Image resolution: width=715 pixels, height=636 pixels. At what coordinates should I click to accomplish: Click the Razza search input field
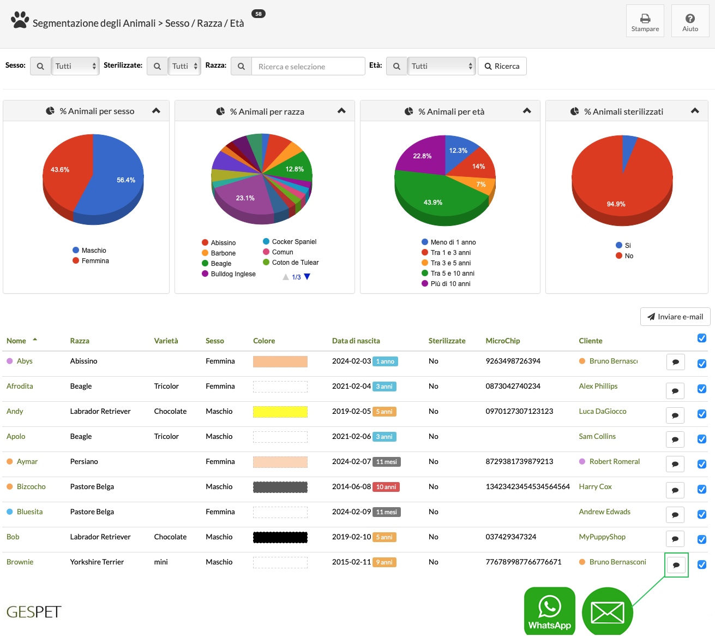coord(308,66)
